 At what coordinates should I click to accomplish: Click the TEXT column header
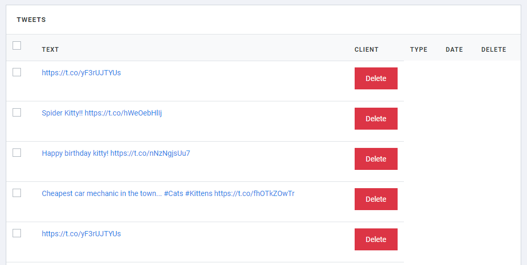point(50,50)
